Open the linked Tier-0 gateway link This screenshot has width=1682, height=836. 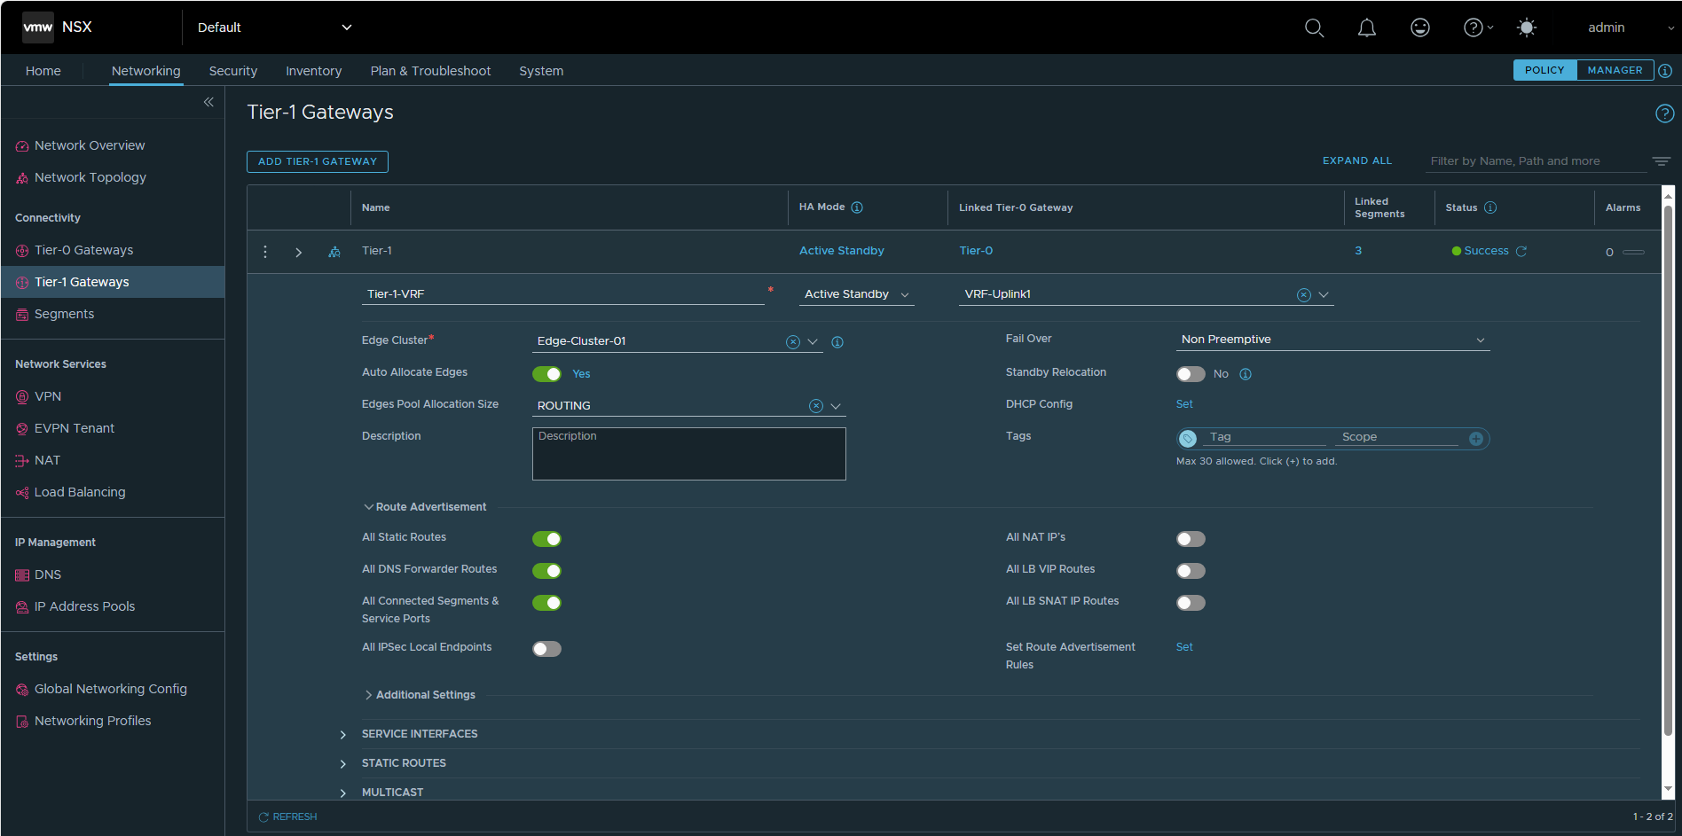tap(976, 251)
